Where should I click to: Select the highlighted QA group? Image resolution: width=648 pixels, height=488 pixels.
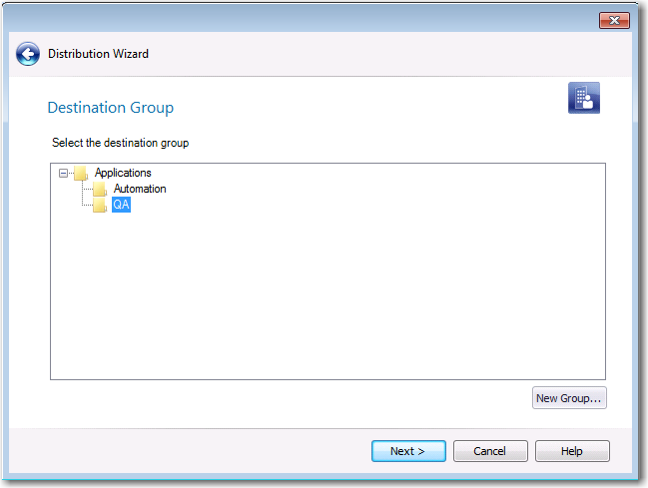[x=121, y=206]
